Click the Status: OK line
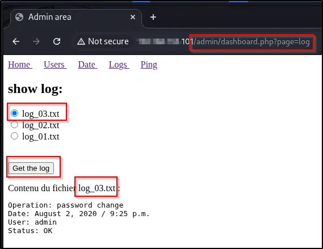 click(x=30, y=231)
